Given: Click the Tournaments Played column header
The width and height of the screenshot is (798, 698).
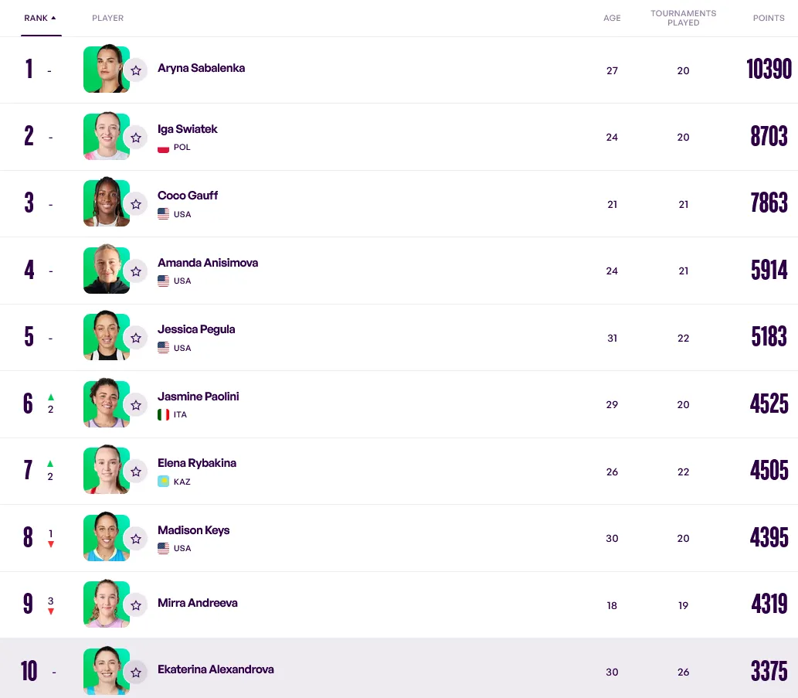Looking at the screenshot, I should tap(683, 18).
